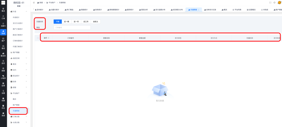Screen dimensions: 282x127
Task: Switch to the 合单支付记录 tab
Action: (210, 10)
